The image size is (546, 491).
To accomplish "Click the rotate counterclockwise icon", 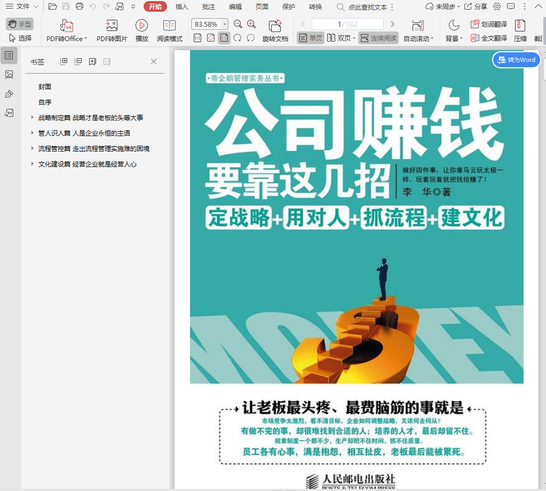I will (x=251, y=38).
